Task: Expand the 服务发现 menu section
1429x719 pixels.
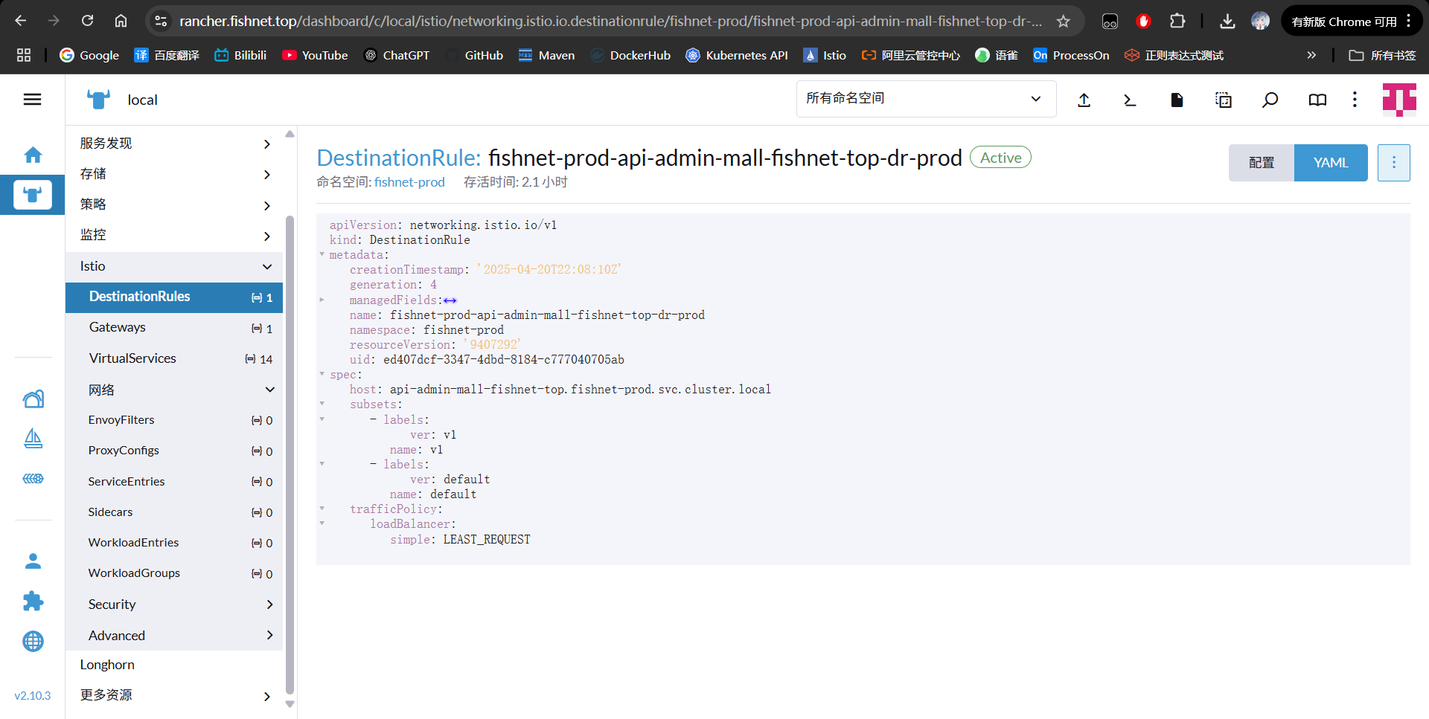Action: (x=174, y=144)
